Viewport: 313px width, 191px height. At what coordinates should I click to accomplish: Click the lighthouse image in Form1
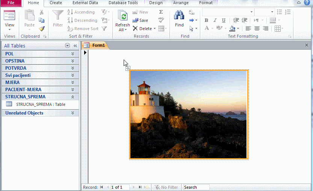(189, 114)
